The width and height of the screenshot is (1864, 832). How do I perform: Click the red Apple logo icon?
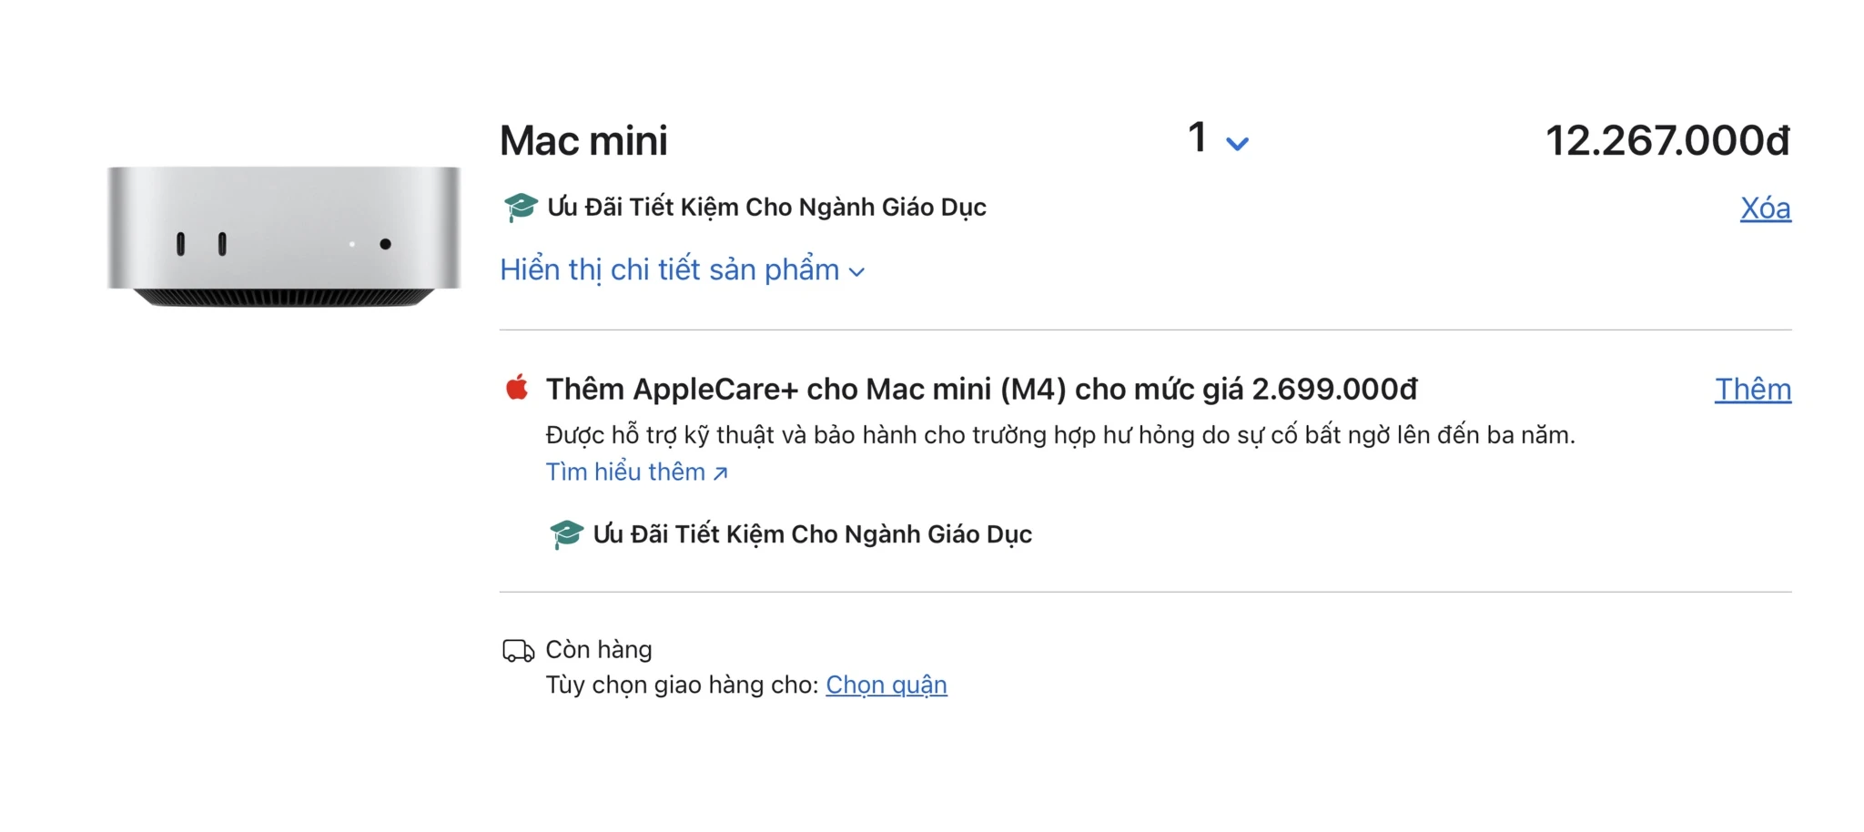tap(517, 388)
